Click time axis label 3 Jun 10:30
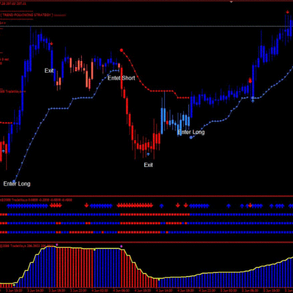The height and width of the screenshot is (293, 293). (x=14, y=291)
